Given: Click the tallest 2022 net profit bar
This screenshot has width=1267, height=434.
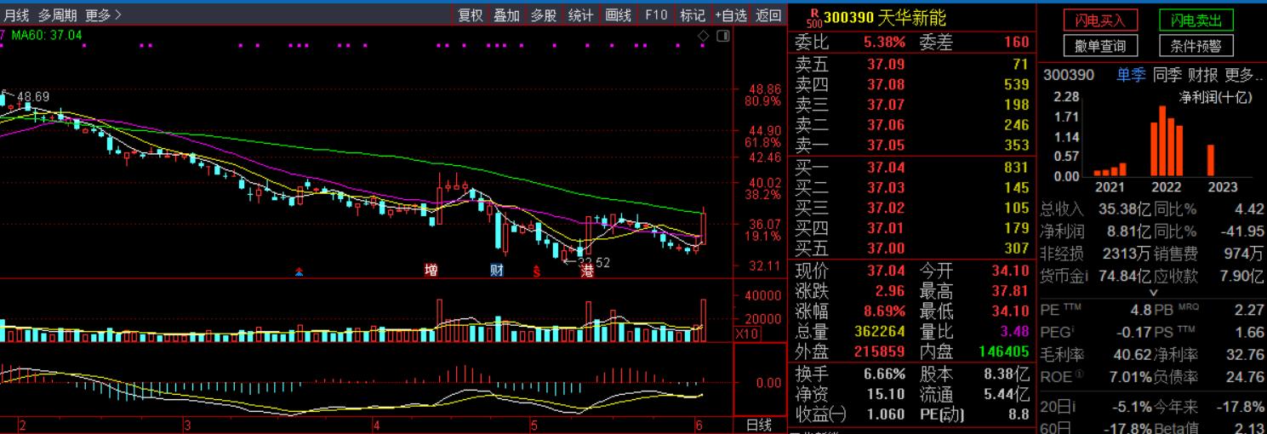Looking at the screenshot, I should [x=1163, y=141].
